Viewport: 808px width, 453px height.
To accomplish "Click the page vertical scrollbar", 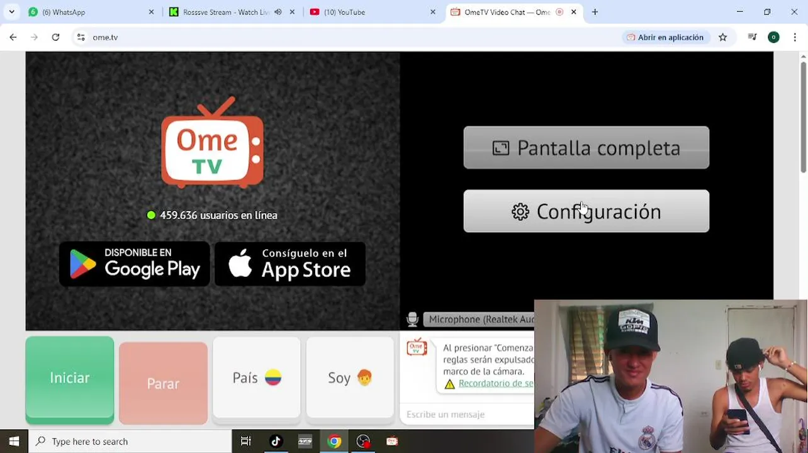I will click(x=803, y=116).
